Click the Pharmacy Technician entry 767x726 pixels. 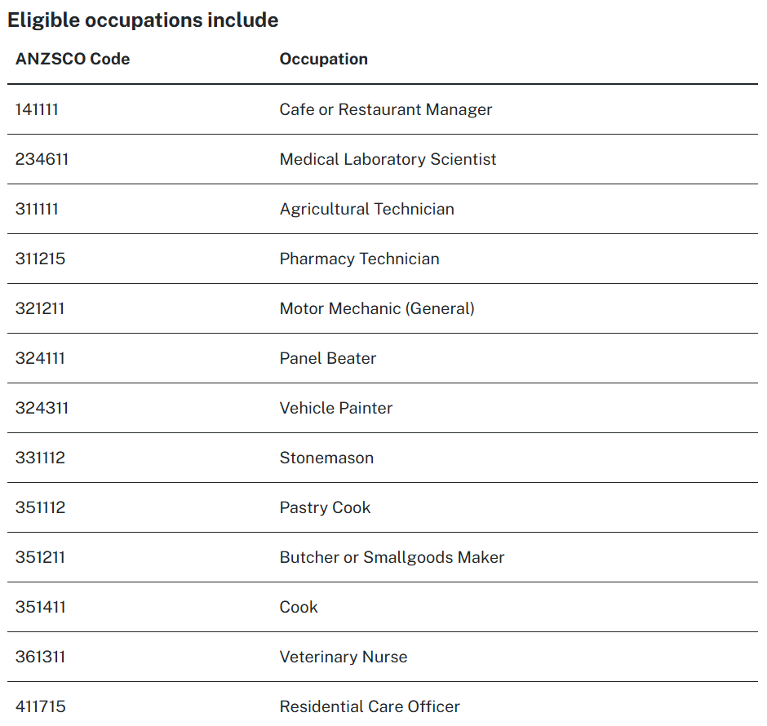[359, 259]
